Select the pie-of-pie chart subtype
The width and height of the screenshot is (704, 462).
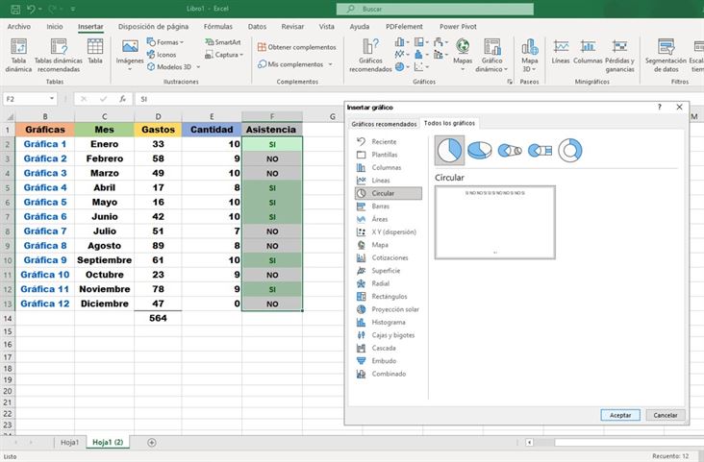pyautogui.click(x=510, y=150)
